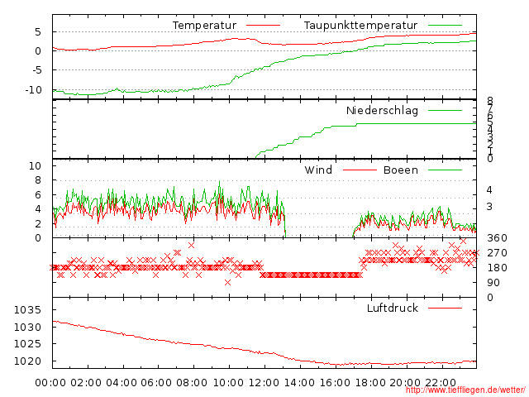The height and width of the screenshot is (397, 529).
Task: Click the 02:00 time axis label
Action: pos(86,383)
